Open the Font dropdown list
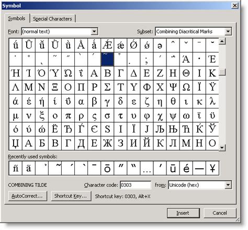 coord(94,31)
